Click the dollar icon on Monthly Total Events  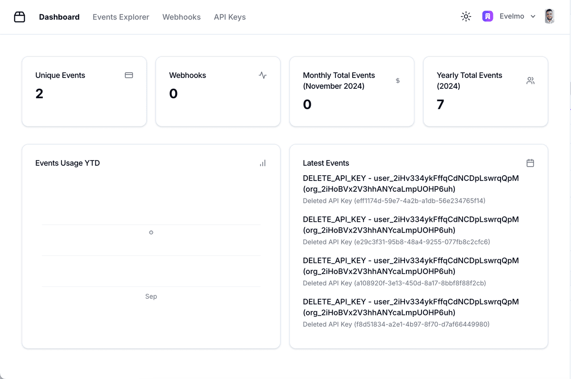(398, 81)
